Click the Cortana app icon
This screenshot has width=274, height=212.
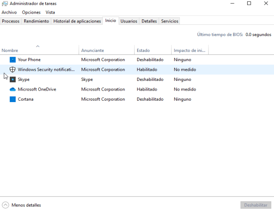[x=13, y=99]
